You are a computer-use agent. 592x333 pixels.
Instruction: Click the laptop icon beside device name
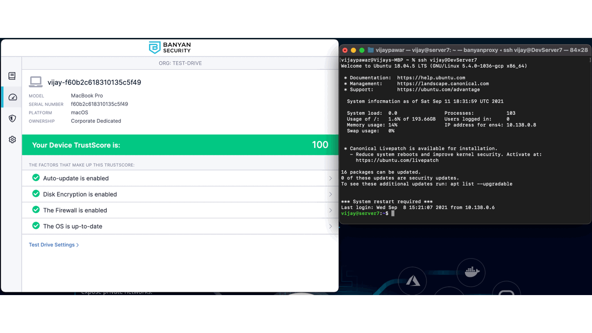coord(36,82)
